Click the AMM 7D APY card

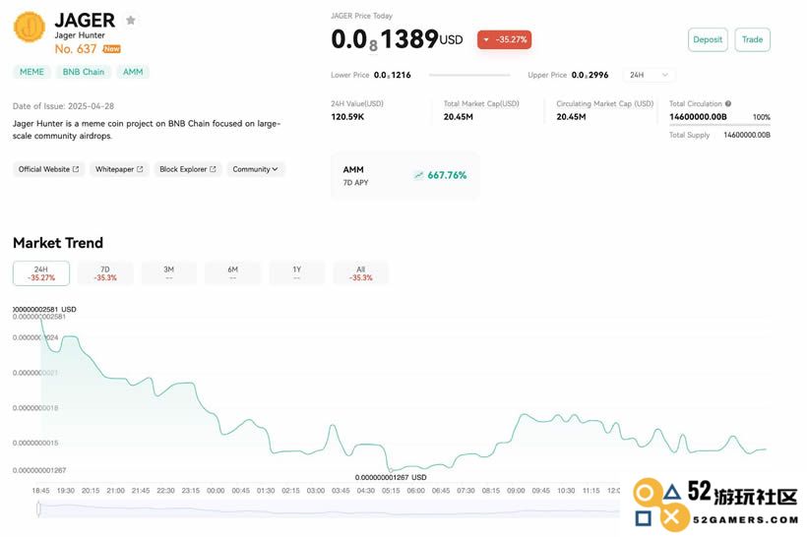click(x=405, y=175)
